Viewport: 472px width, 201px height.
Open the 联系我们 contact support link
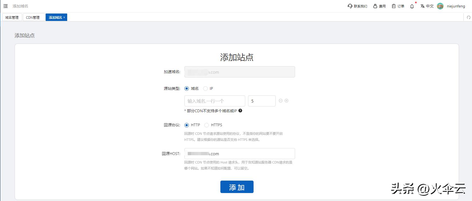coord(357,6)
